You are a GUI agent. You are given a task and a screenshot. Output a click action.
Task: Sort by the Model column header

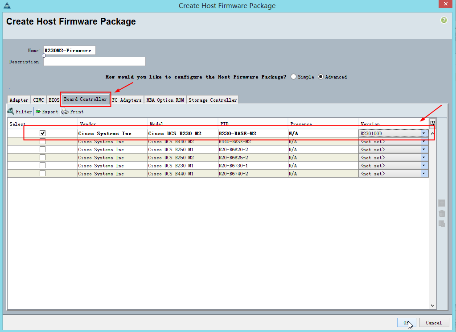point(183,124)
